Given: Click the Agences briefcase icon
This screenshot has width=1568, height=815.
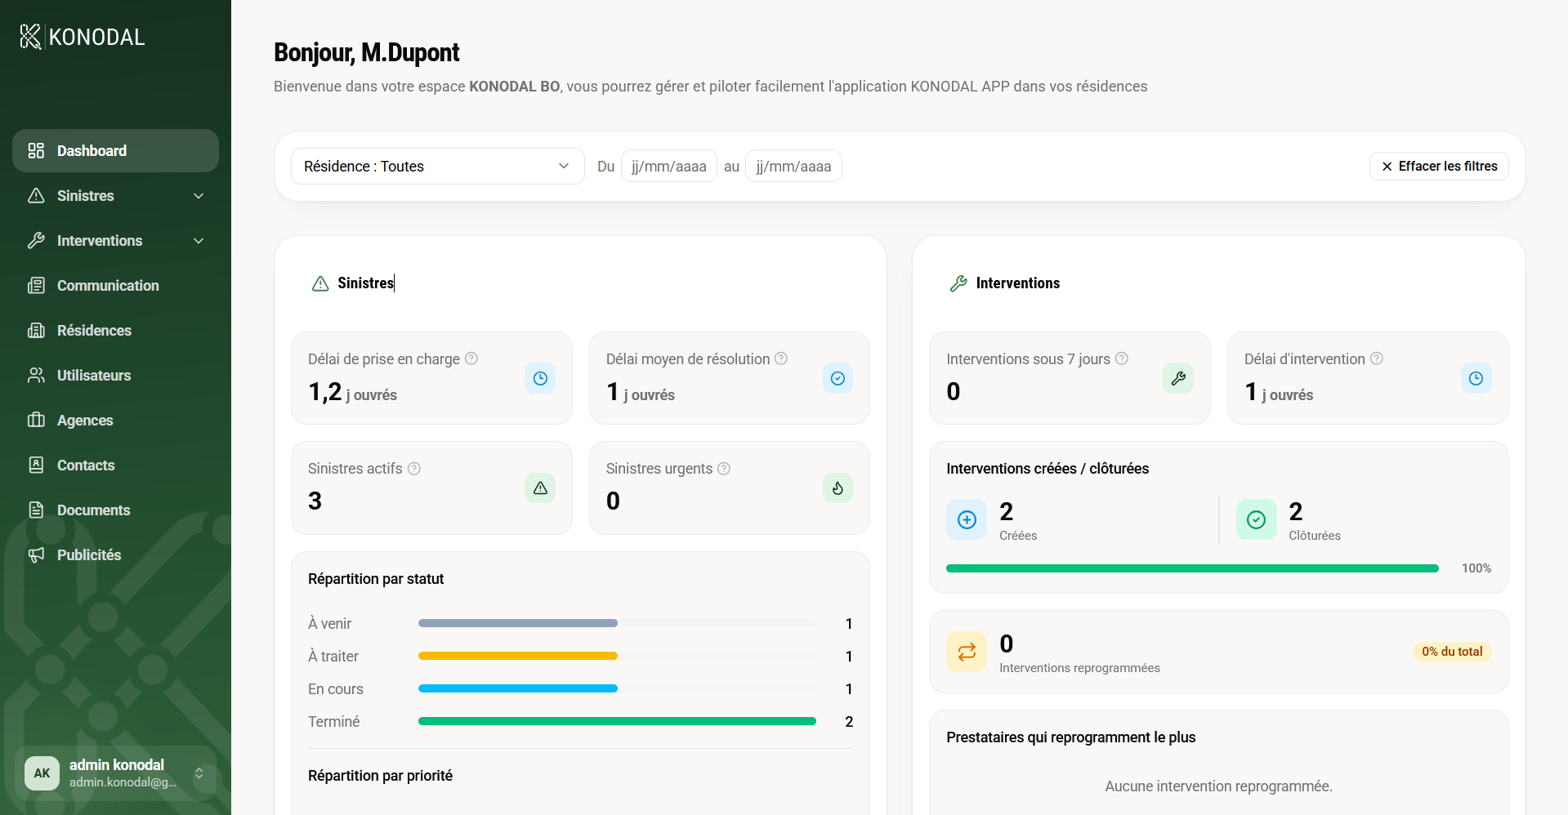Looking at the screenshot, I should pyautogui.click(x=36, y=420).
